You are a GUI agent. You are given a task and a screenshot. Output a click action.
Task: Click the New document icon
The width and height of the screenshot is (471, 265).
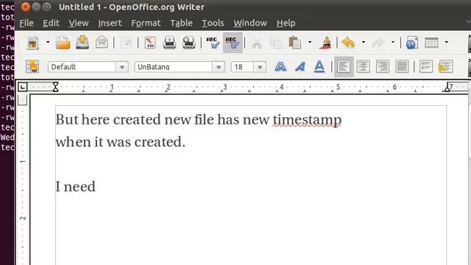[x=32, y=43]
